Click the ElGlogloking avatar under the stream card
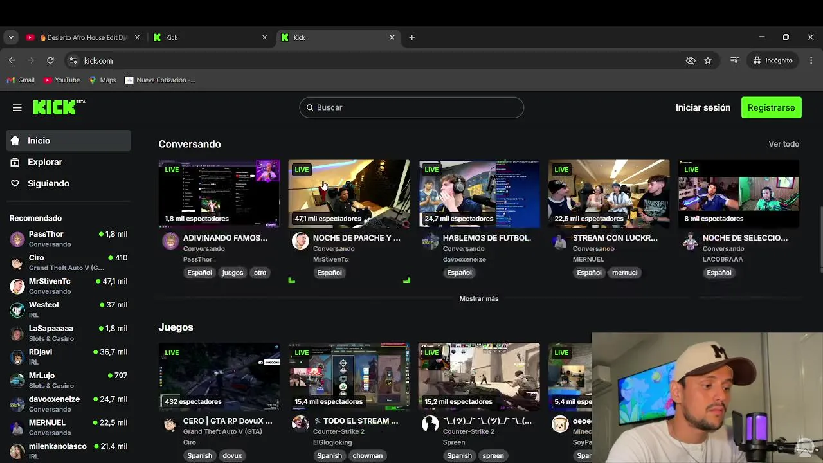This screenshot has height=463, width=823. click(300, 424)
